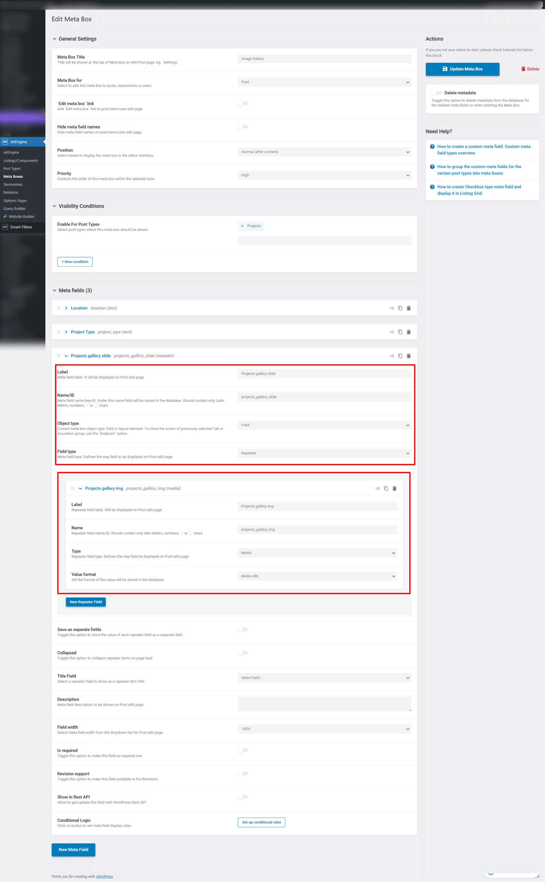
Task: Open the Meta Box for dropdown
Action: pos(325,82)
